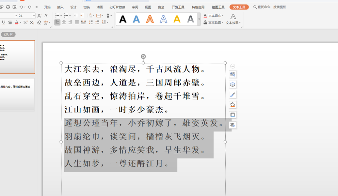Open the font size 24 dropdown
This screenshot has width=338, height=196.
pos(34,16)
